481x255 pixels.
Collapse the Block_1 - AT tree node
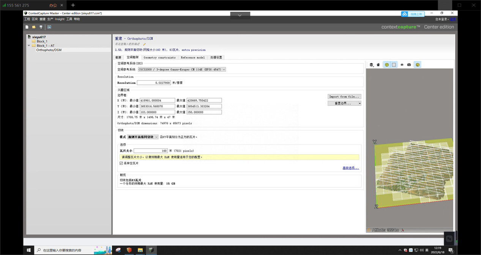(x=29, y=45)
